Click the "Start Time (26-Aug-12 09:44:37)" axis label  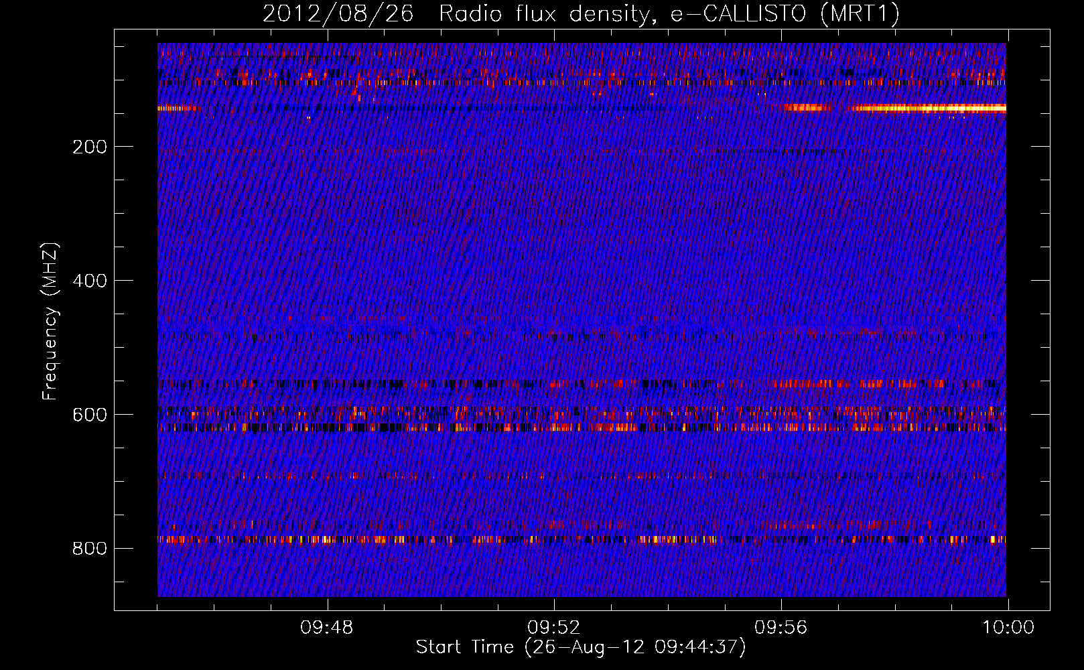coord(581,647)
